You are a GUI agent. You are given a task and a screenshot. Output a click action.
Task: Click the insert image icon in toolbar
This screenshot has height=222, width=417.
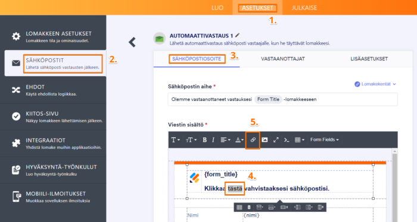coord(264,140)
